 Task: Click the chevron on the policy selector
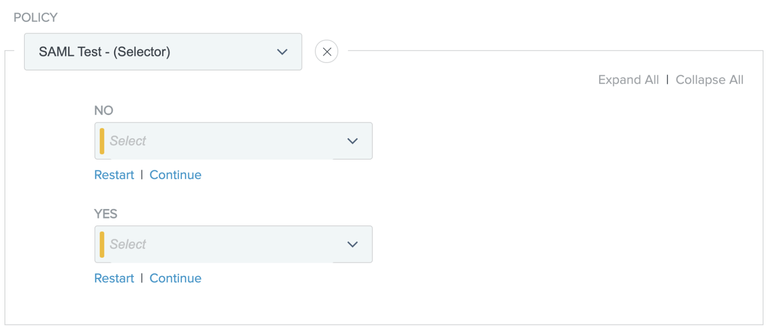click(282, 52)
